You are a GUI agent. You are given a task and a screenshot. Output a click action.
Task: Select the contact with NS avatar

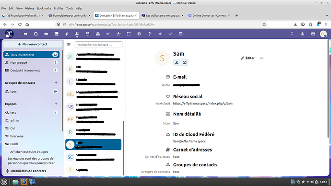point(94,107)
